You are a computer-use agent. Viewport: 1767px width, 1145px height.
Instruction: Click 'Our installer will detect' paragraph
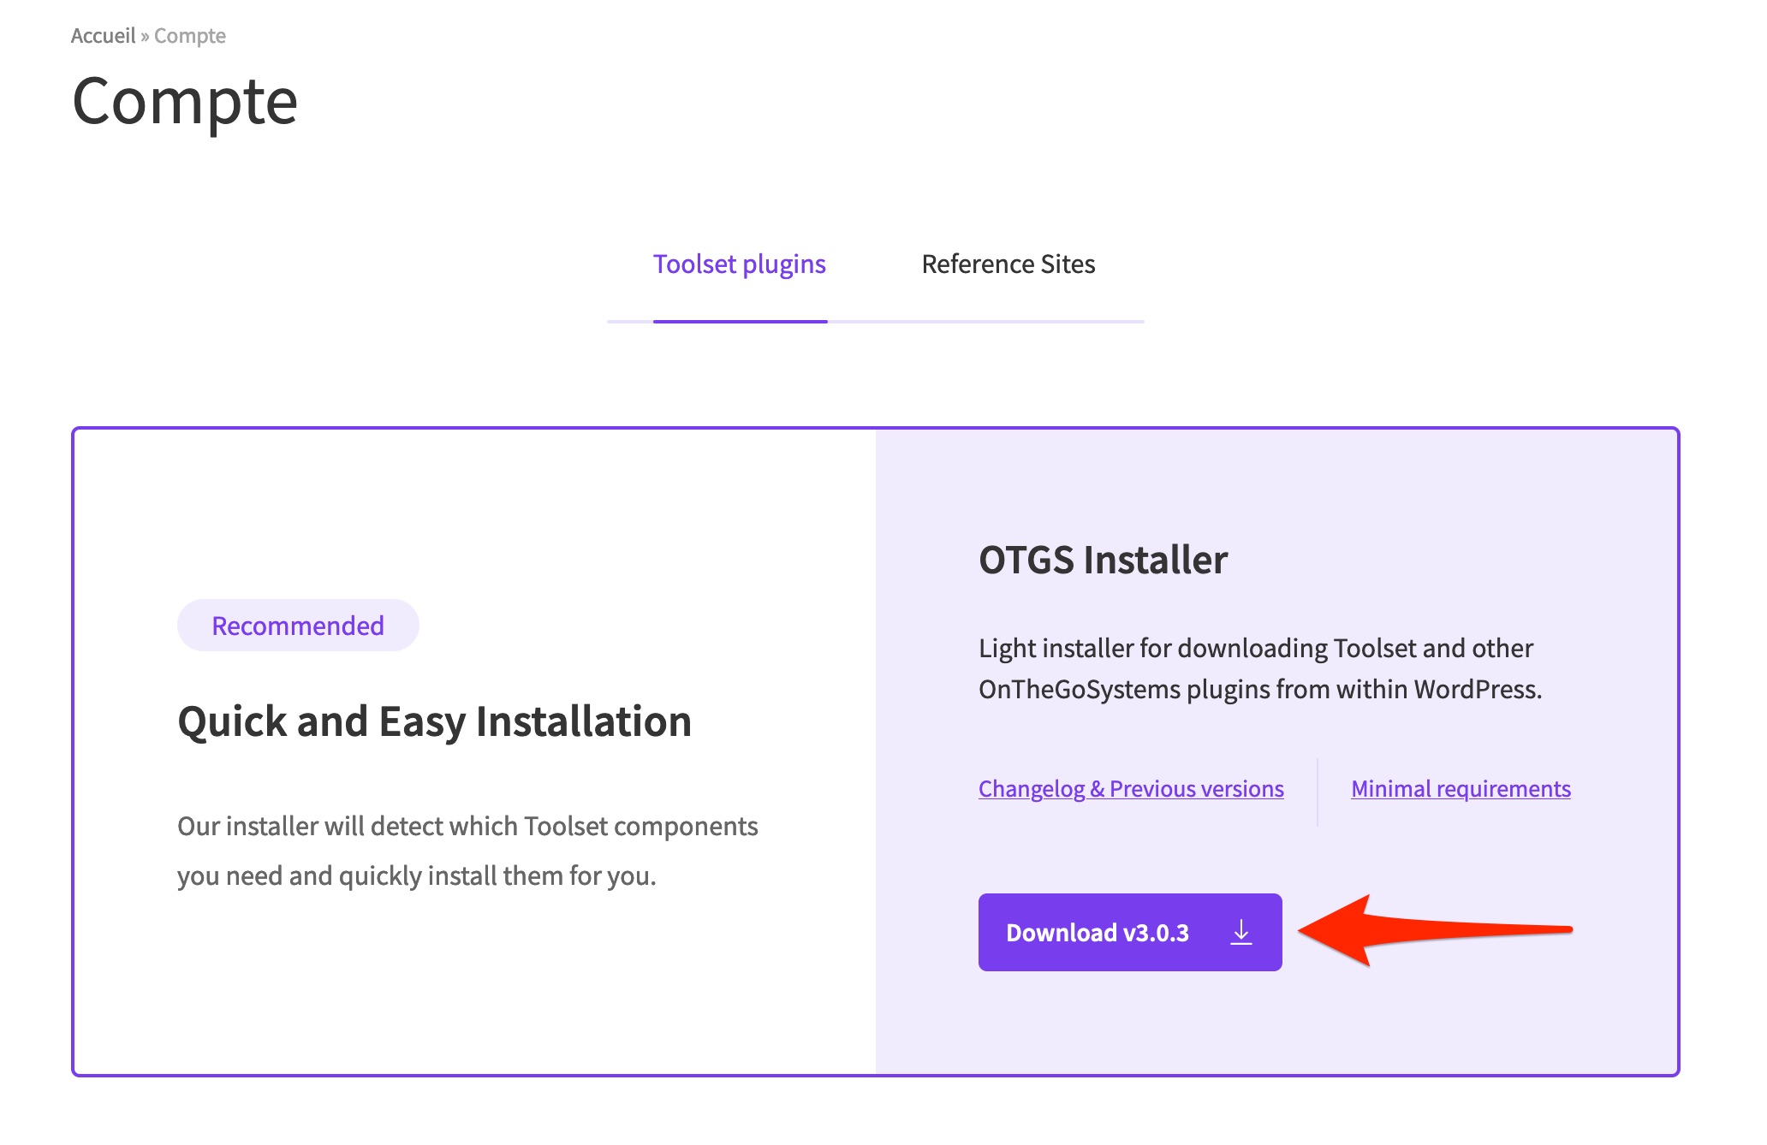pos(467,851)
